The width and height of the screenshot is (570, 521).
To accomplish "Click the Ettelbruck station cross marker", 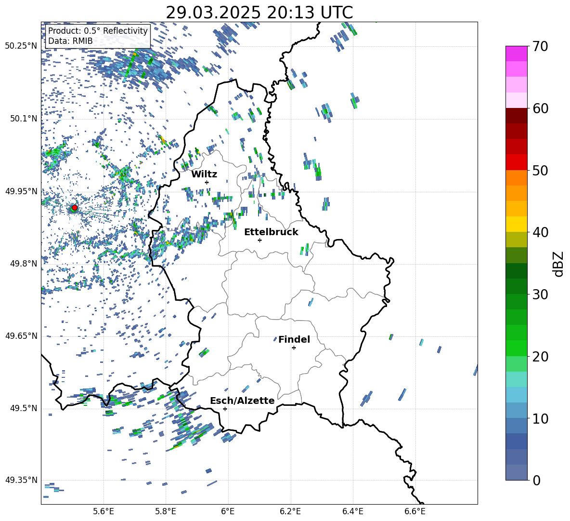I will (259, 240).
